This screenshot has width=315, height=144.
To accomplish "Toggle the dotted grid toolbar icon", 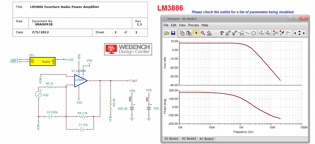I will [215, 33].
